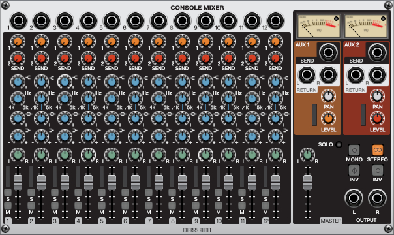Mute channel 6

pos(125,206)
